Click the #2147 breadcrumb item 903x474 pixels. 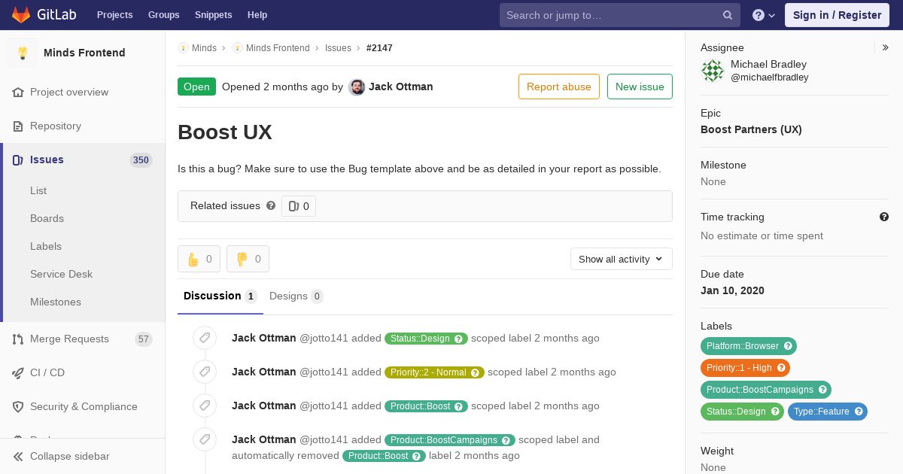[379, 48]
